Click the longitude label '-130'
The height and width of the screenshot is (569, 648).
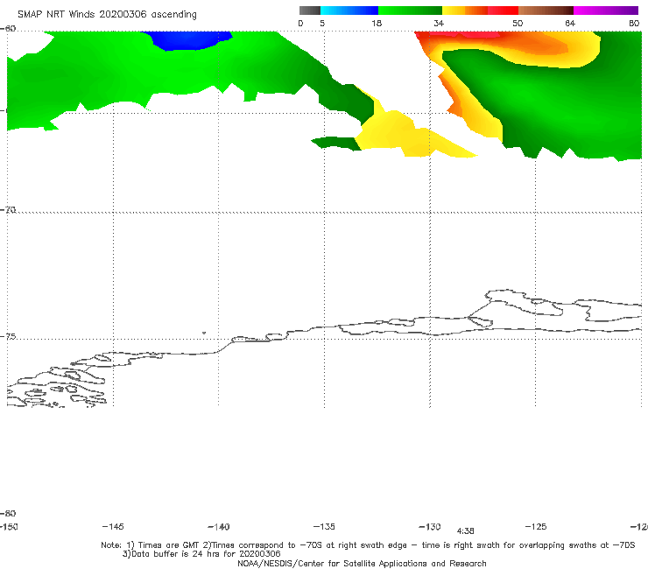tap(430, 526)
